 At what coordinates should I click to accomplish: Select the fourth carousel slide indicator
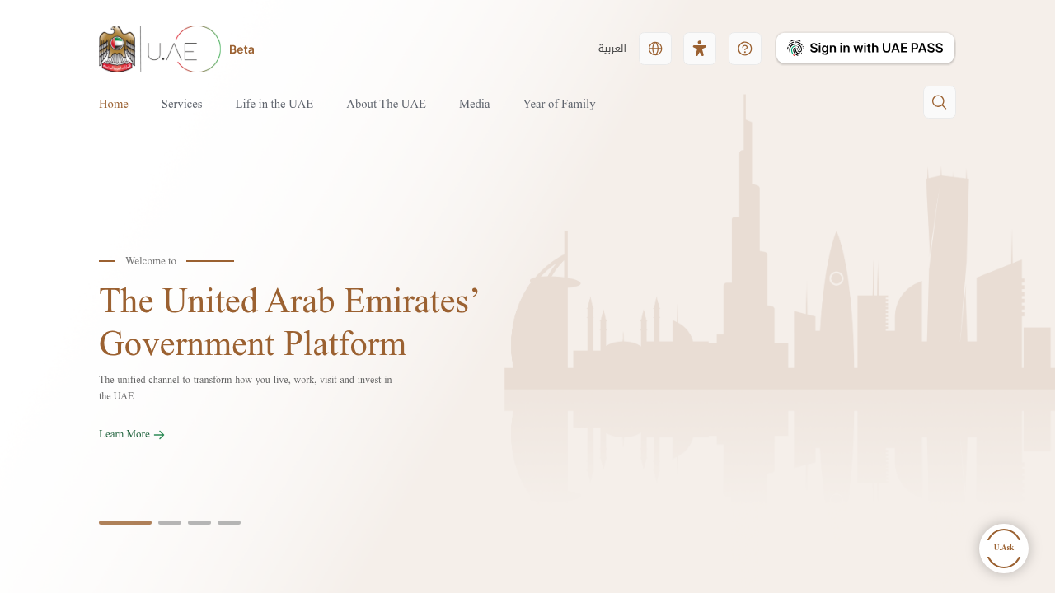pos(229,522)
